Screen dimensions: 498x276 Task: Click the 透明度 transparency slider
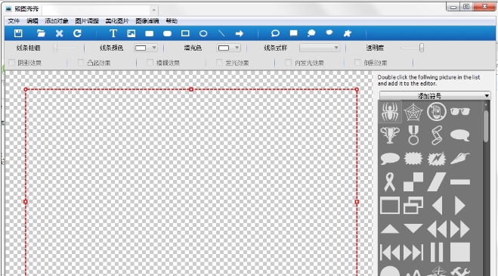[x=413, y=48]
